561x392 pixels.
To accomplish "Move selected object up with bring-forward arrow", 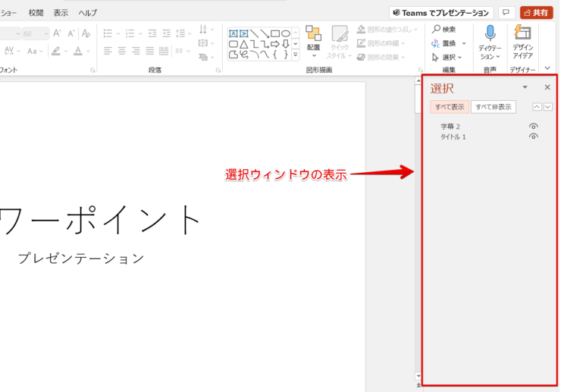I will 536,107.
